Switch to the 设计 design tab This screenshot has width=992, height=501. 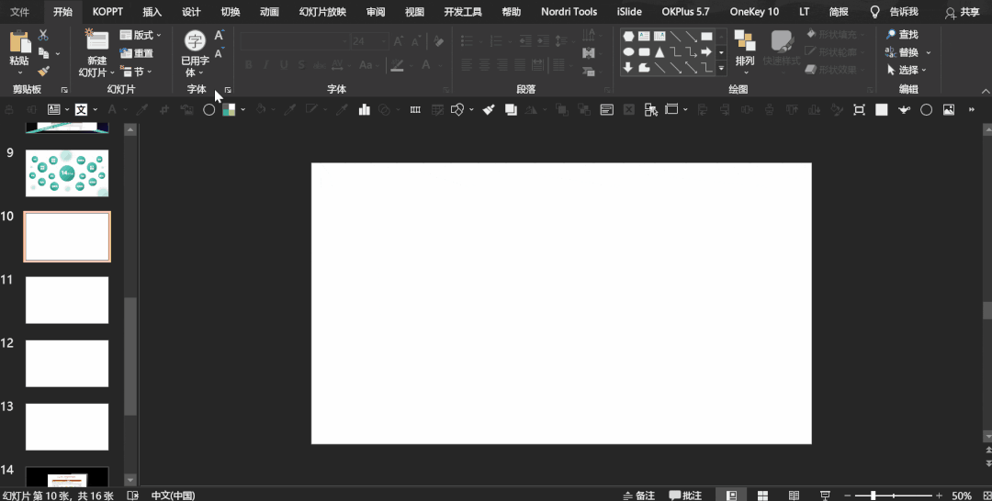click(191, 12)
